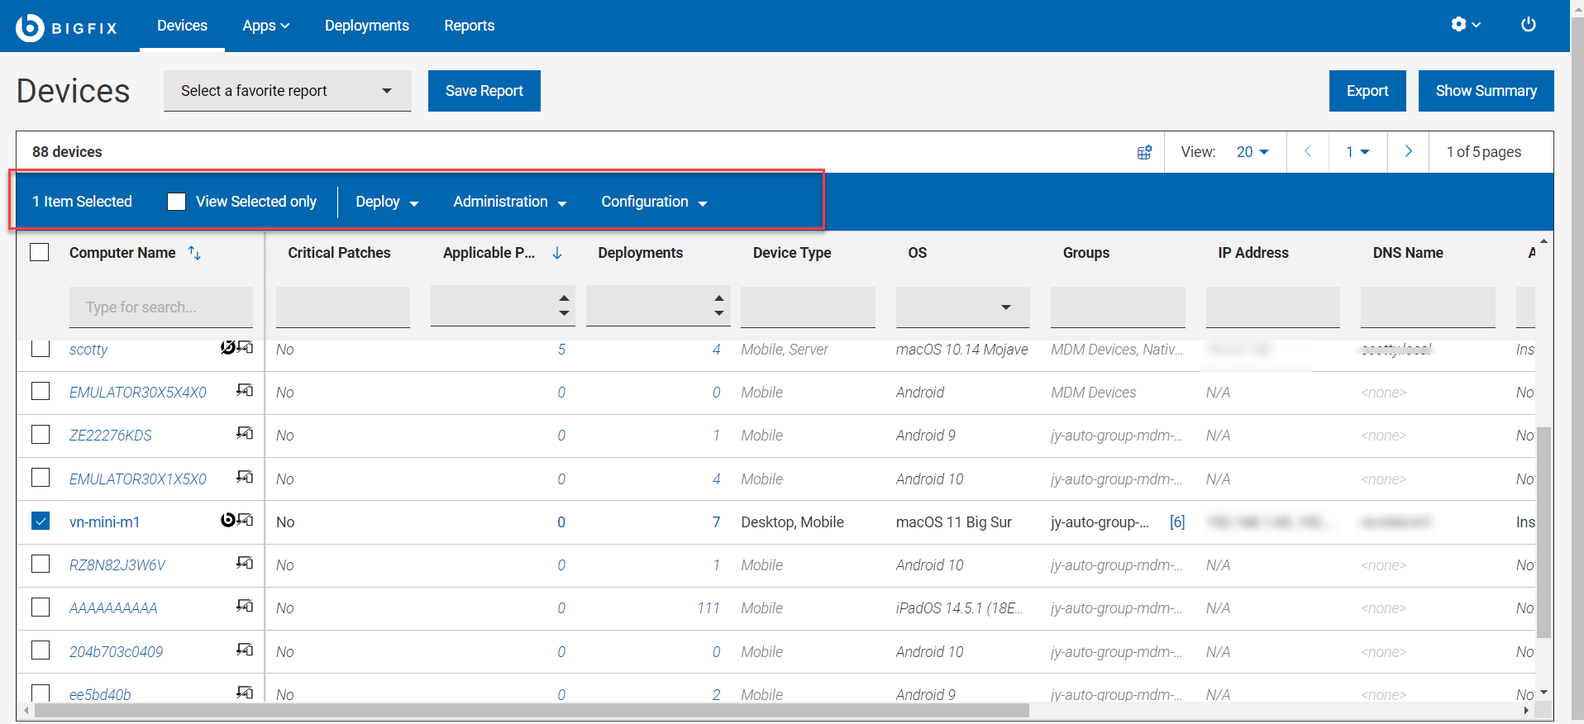Viewport: 1584px width, 724px height.
Task: Check the select-all header checkbox
Action: point(40,252)
